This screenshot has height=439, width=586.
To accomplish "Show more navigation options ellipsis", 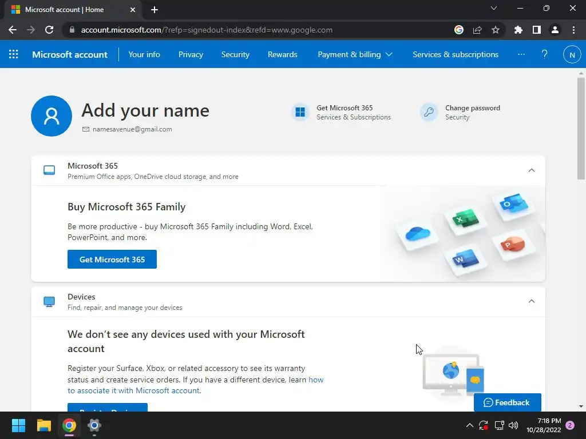I will tap(521, 54).
